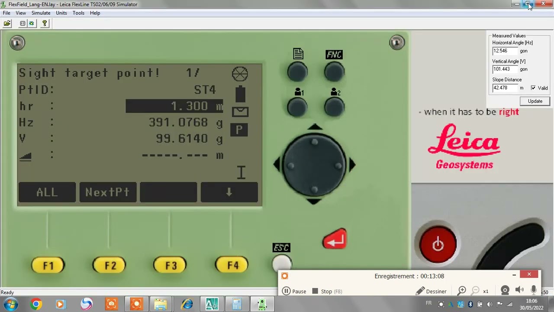Open Internet Explorer from taskbar
The image size is (554, 312).
point(187,305)
